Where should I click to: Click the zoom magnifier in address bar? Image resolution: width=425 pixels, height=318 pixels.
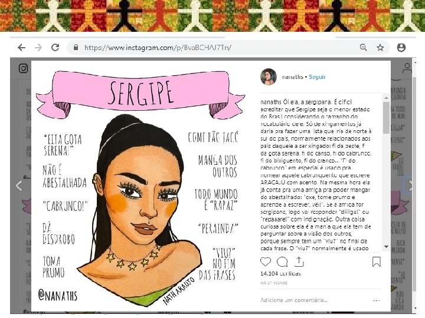click(x=363, y=48)
